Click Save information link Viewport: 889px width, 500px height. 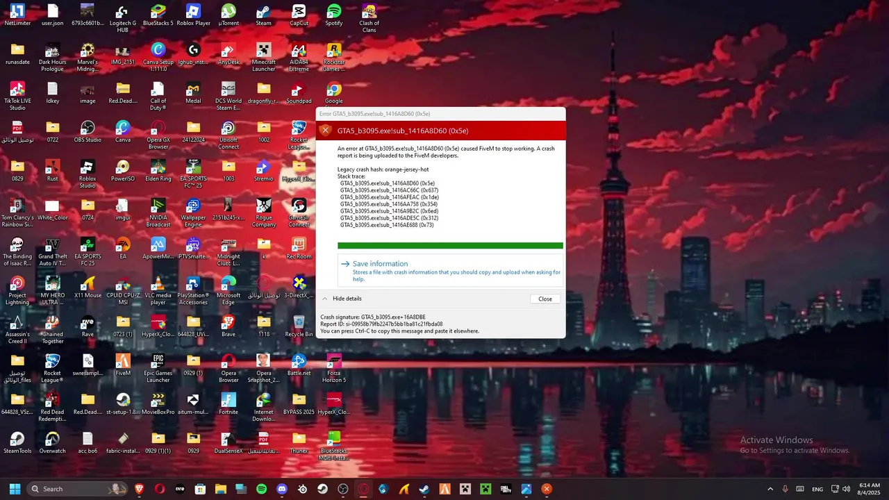tap(380, 264)
